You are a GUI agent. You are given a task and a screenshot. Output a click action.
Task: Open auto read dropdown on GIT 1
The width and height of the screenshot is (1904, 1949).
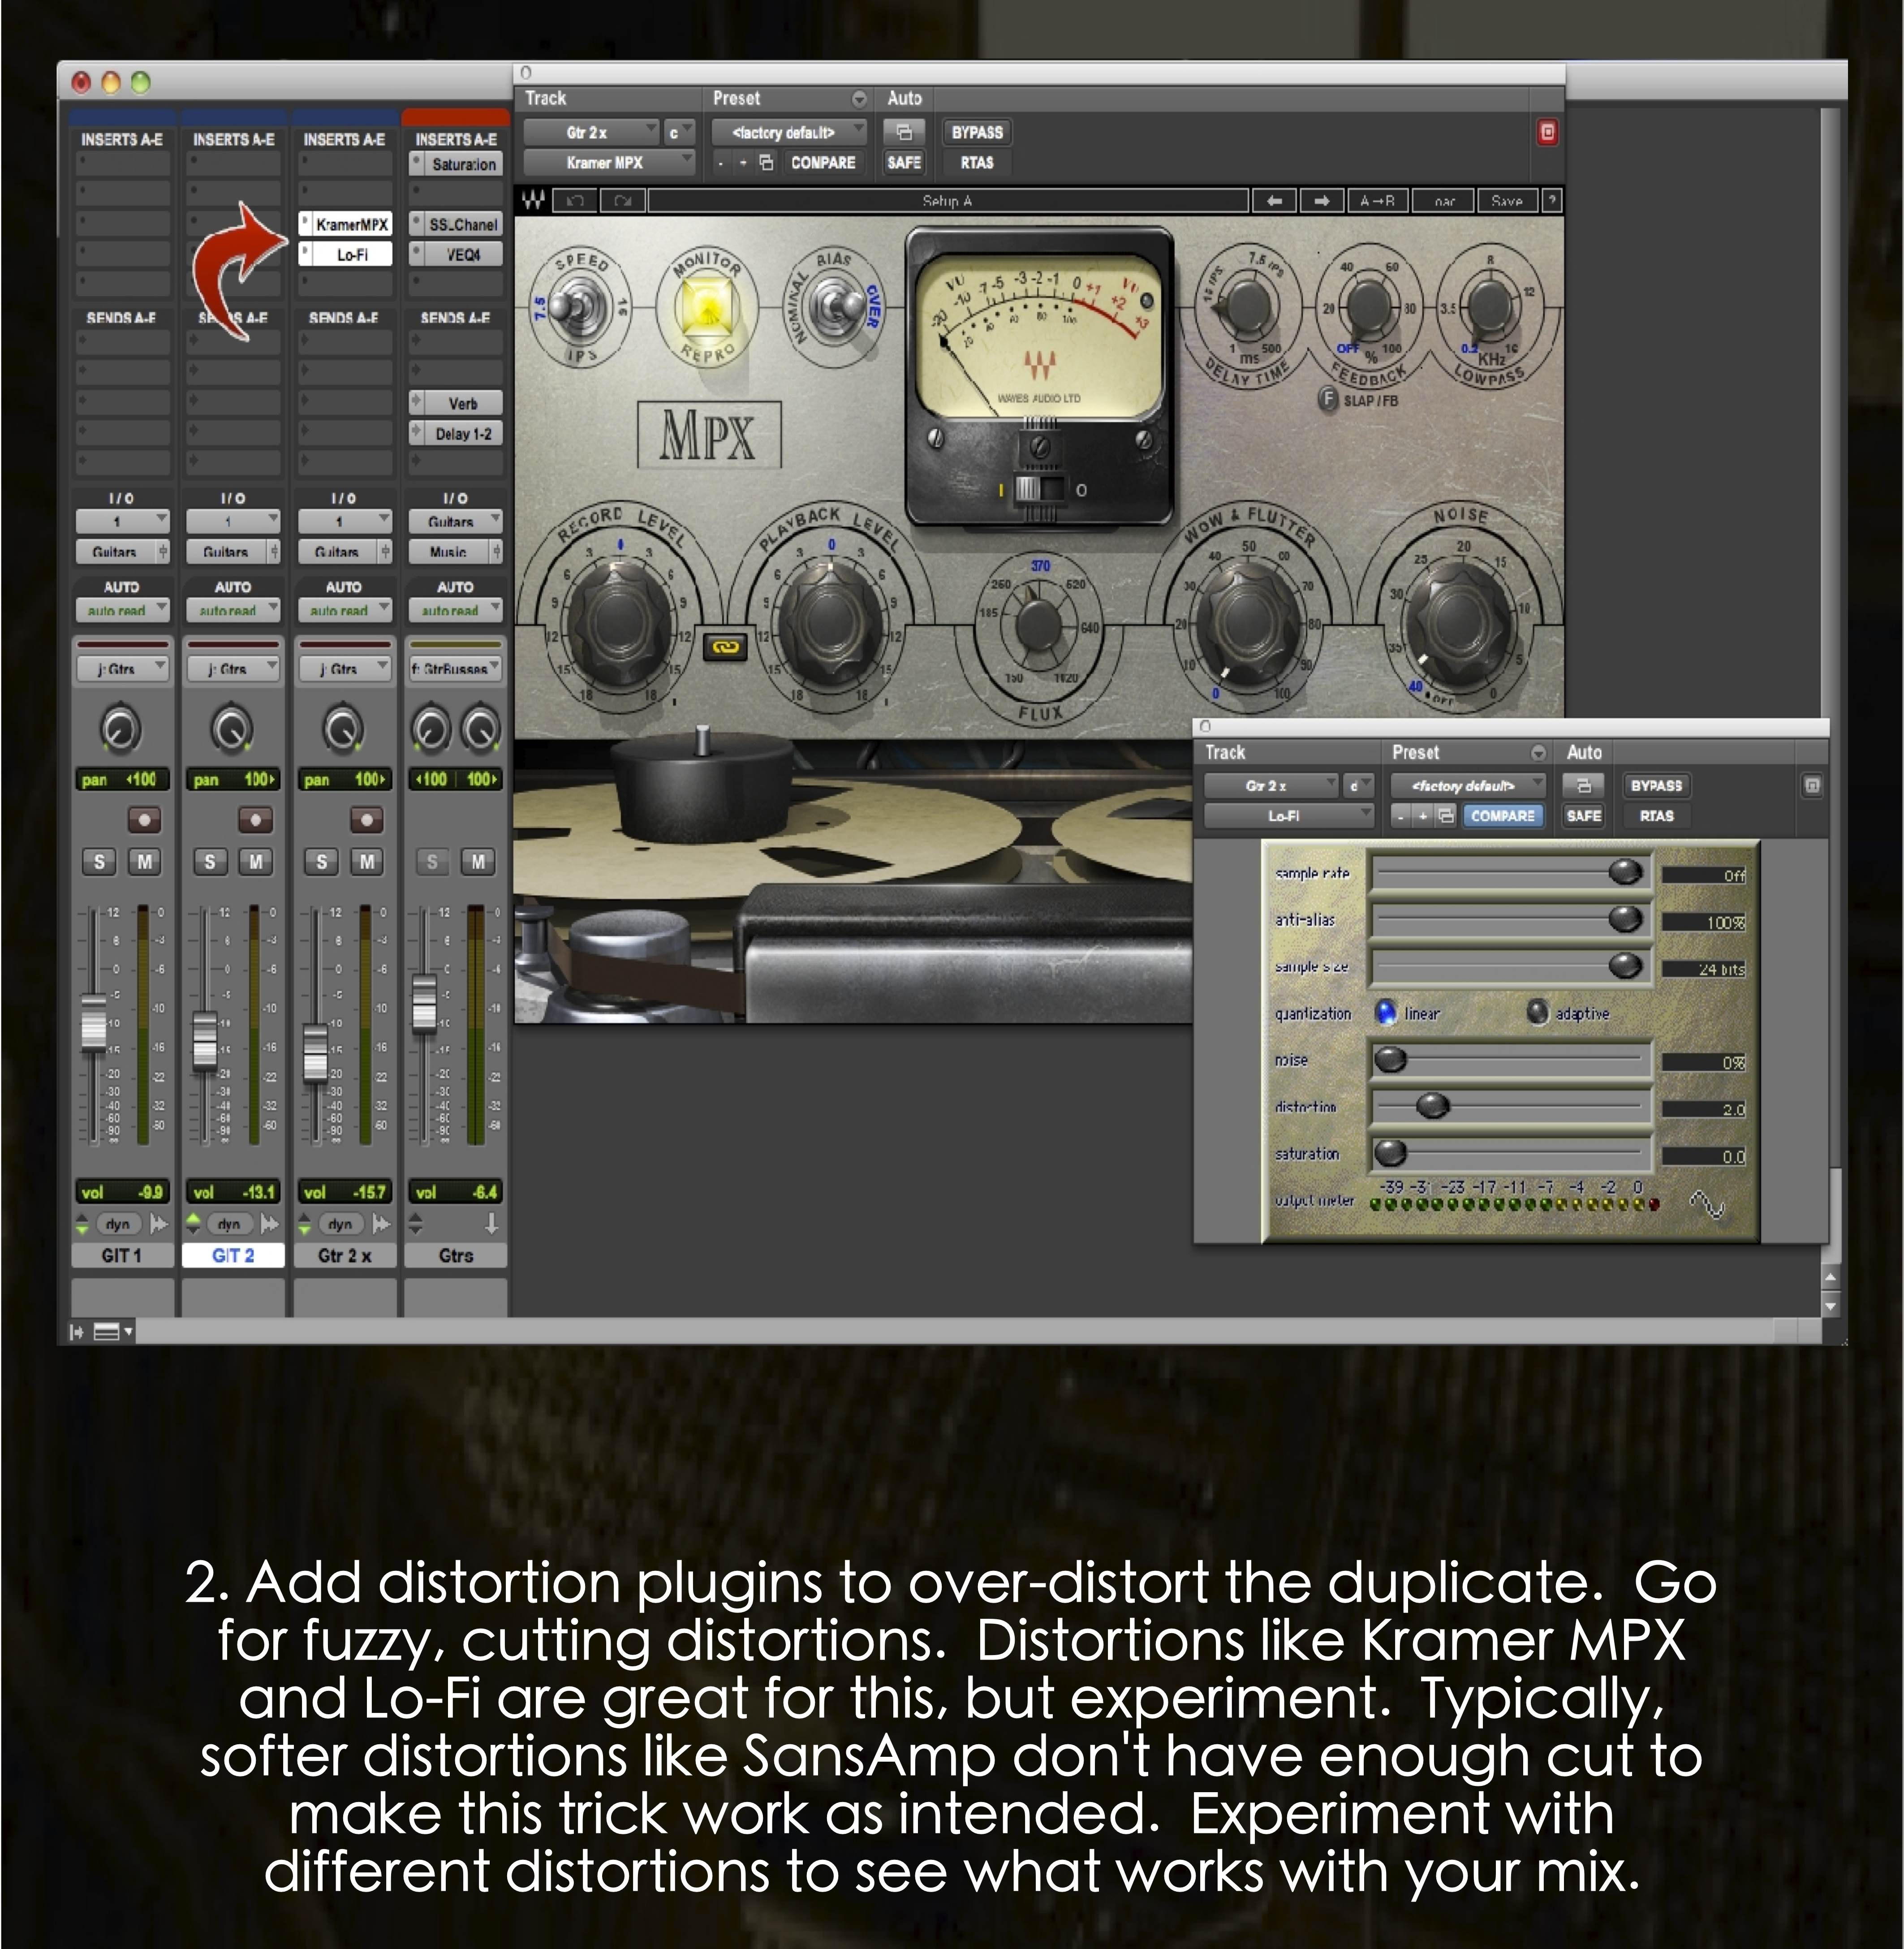click(x=122, y=610)
